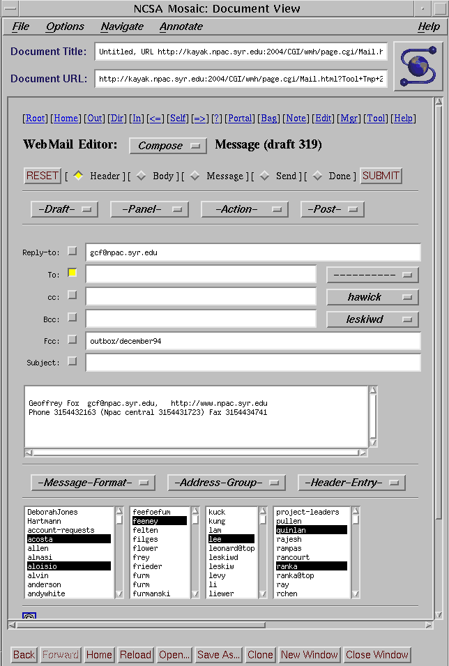The image size is (449, 666).
Task: Click the small icon below the address lists
Action: click(x=29, y=615)
